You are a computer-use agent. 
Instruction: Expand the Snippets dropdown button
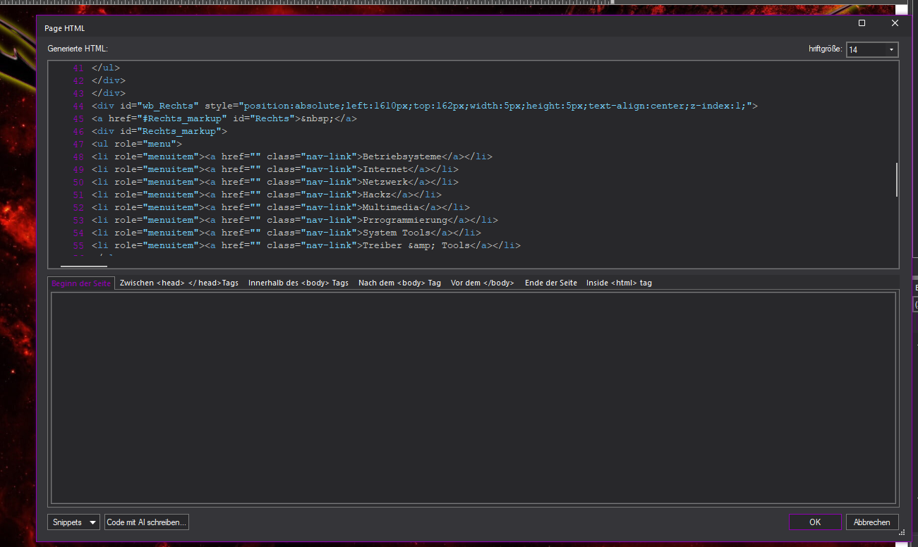(73, 522)
